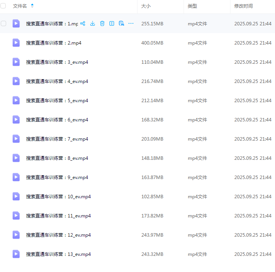Image resolution: width=275 pixels, height=272 pixels.
Task: Click the video icon of 3_ev.mp4
Action: [16, 62]
